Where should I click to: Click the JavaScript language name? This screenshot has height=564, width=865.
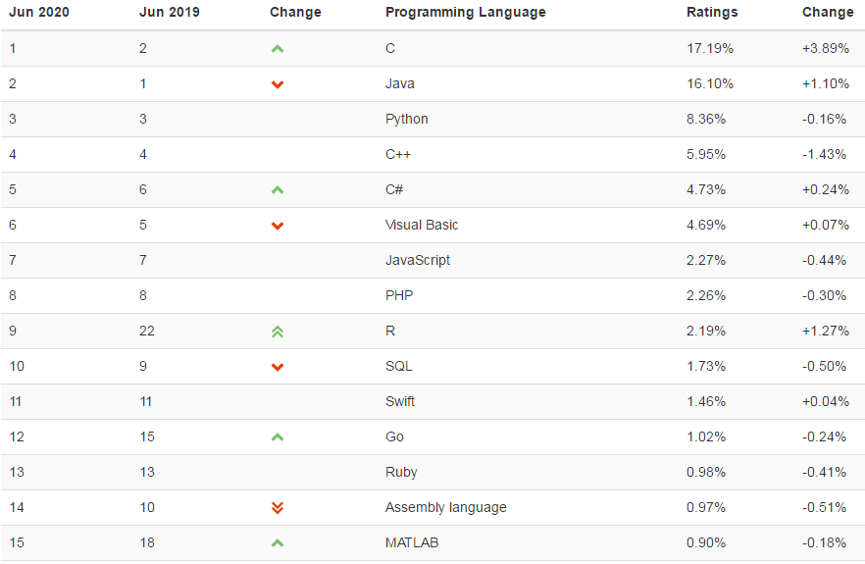(x=418, y=260)
